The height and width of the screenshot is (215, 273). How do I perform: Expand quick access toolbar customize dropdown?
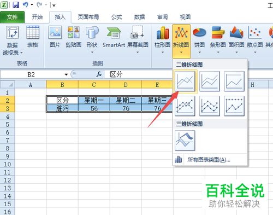coord(54,5)
